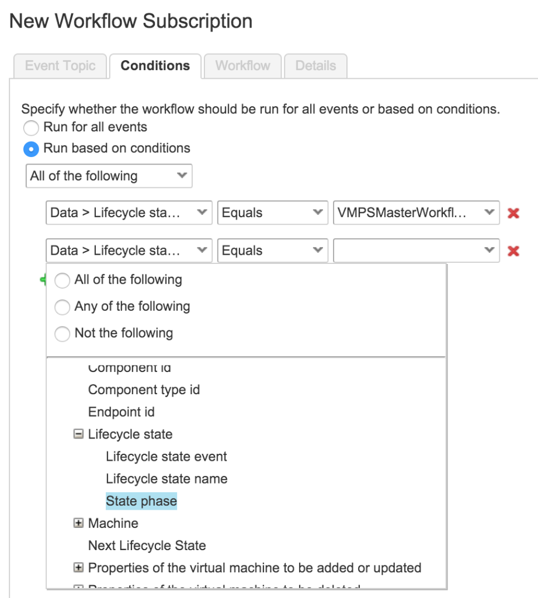Viewport: 538px width, 598px height.
Task: Choose the Not the following option
Action: [63, 333]
